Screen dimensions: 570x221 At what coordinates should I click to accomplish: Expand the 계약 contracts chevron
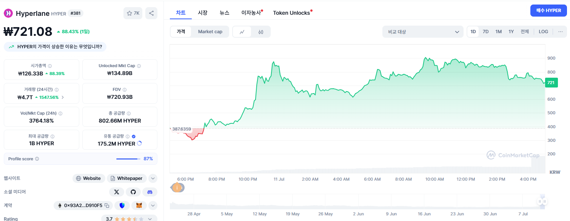[153, 206]
